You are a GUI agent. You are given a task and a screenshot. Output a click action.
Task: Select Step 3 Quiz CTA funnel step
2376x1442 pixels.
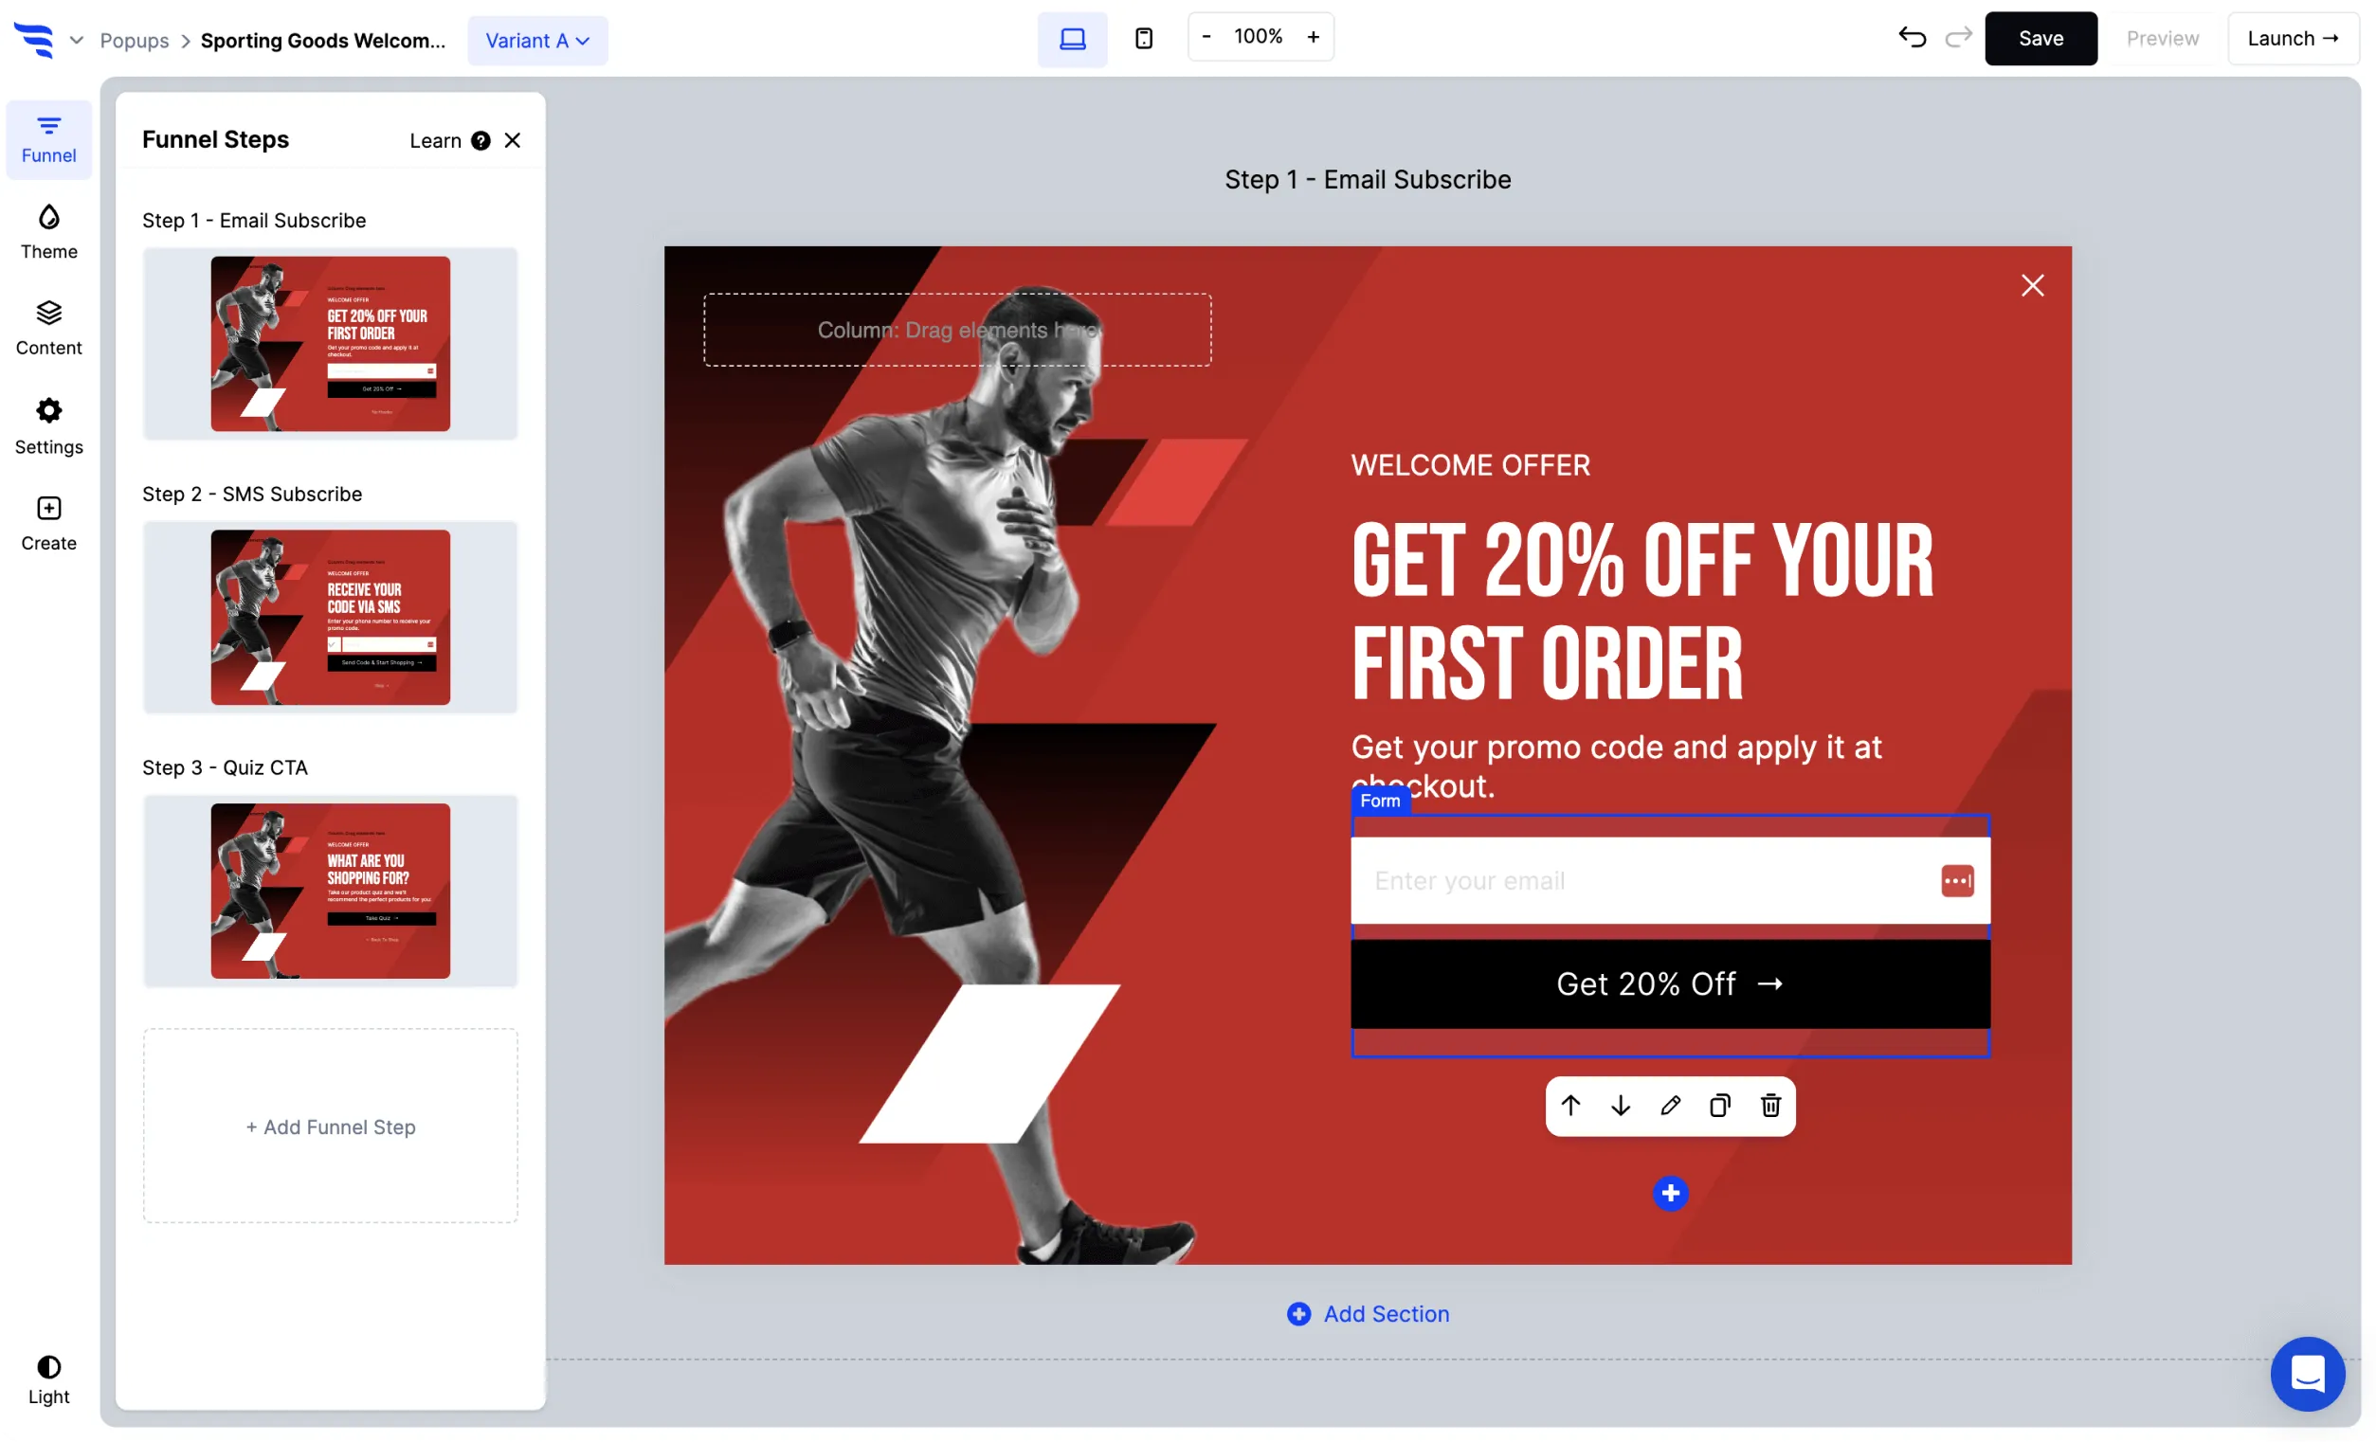(x=331, y=891)
